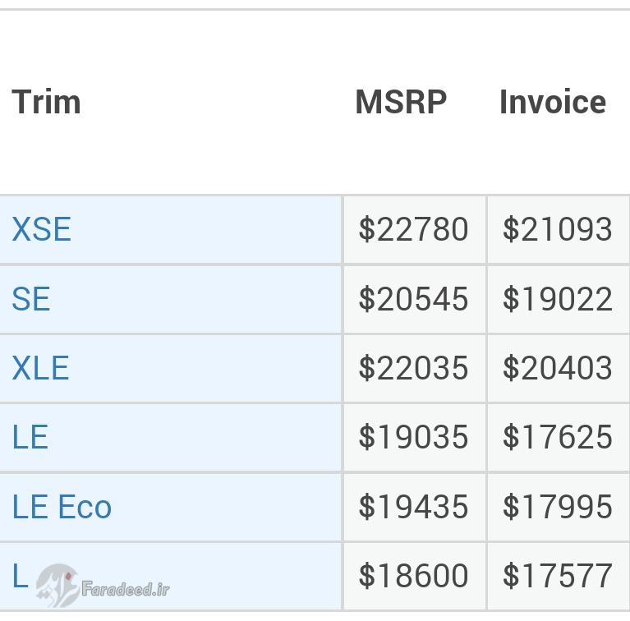
Task: Open the XLE trim link
Action: [x=40, y=368]
